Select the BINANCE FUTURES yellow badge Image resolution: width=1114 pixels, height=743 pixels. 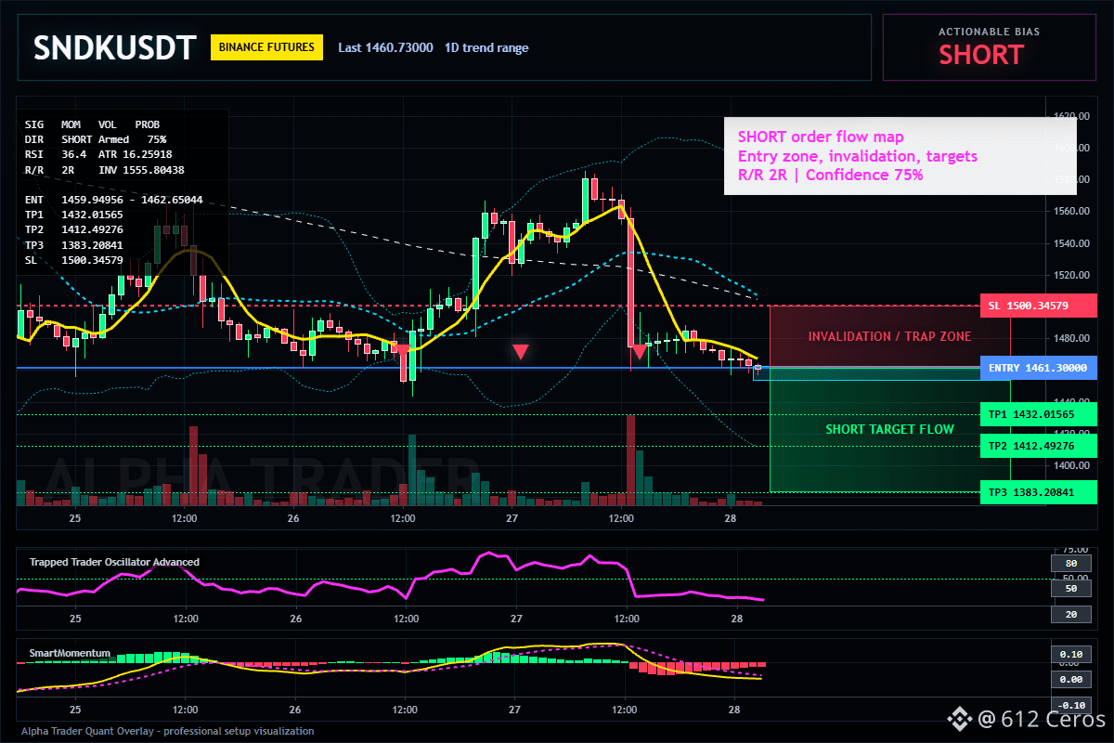pyautogui.click(x=267, y=47)
